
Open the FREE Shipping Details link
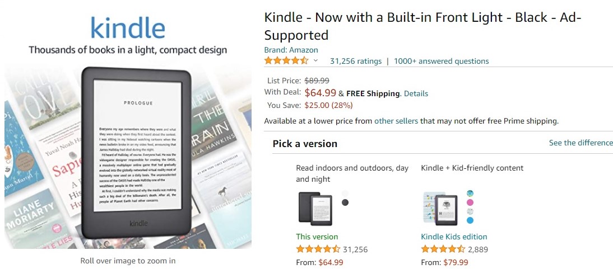click(416, 93)
